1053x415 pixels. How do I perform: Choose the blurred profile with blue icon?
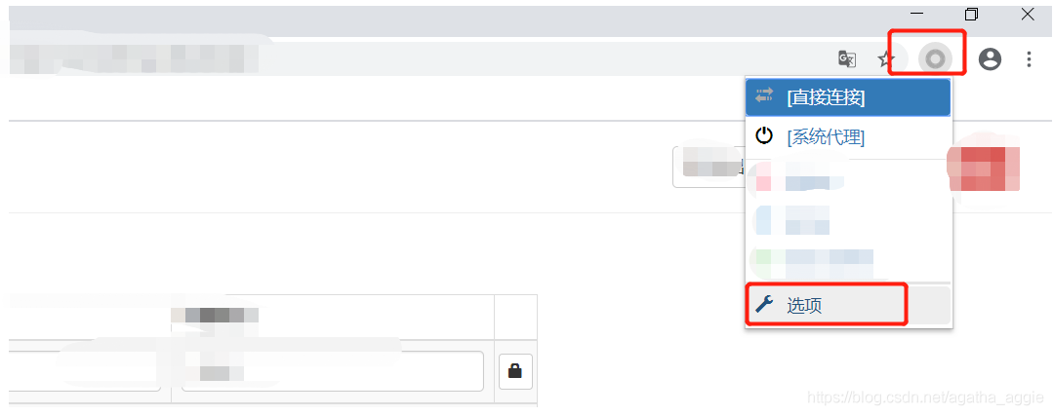coord(848,220)
